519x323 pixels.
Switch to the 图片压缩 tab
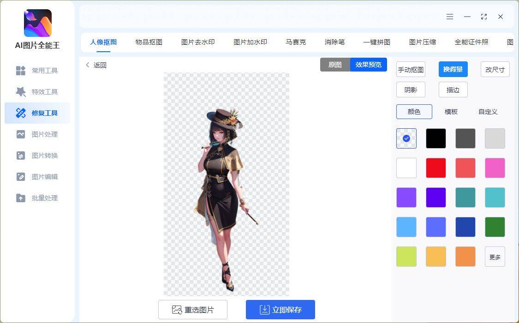422,42
